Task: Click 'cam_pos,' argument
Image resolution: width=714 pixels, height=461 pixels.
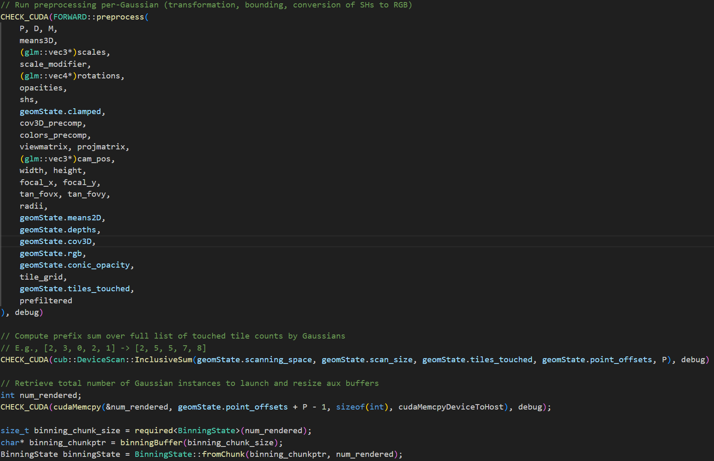Action: point(96,159)
